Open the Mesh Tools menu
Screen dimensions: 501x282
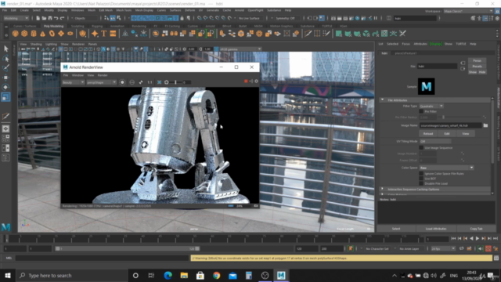(124, 10)
